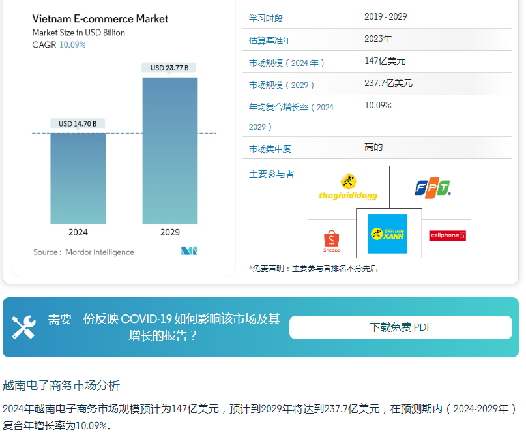
Task: Click the CAGR 10.09% value in chart
Action: [x=72, y=45]
